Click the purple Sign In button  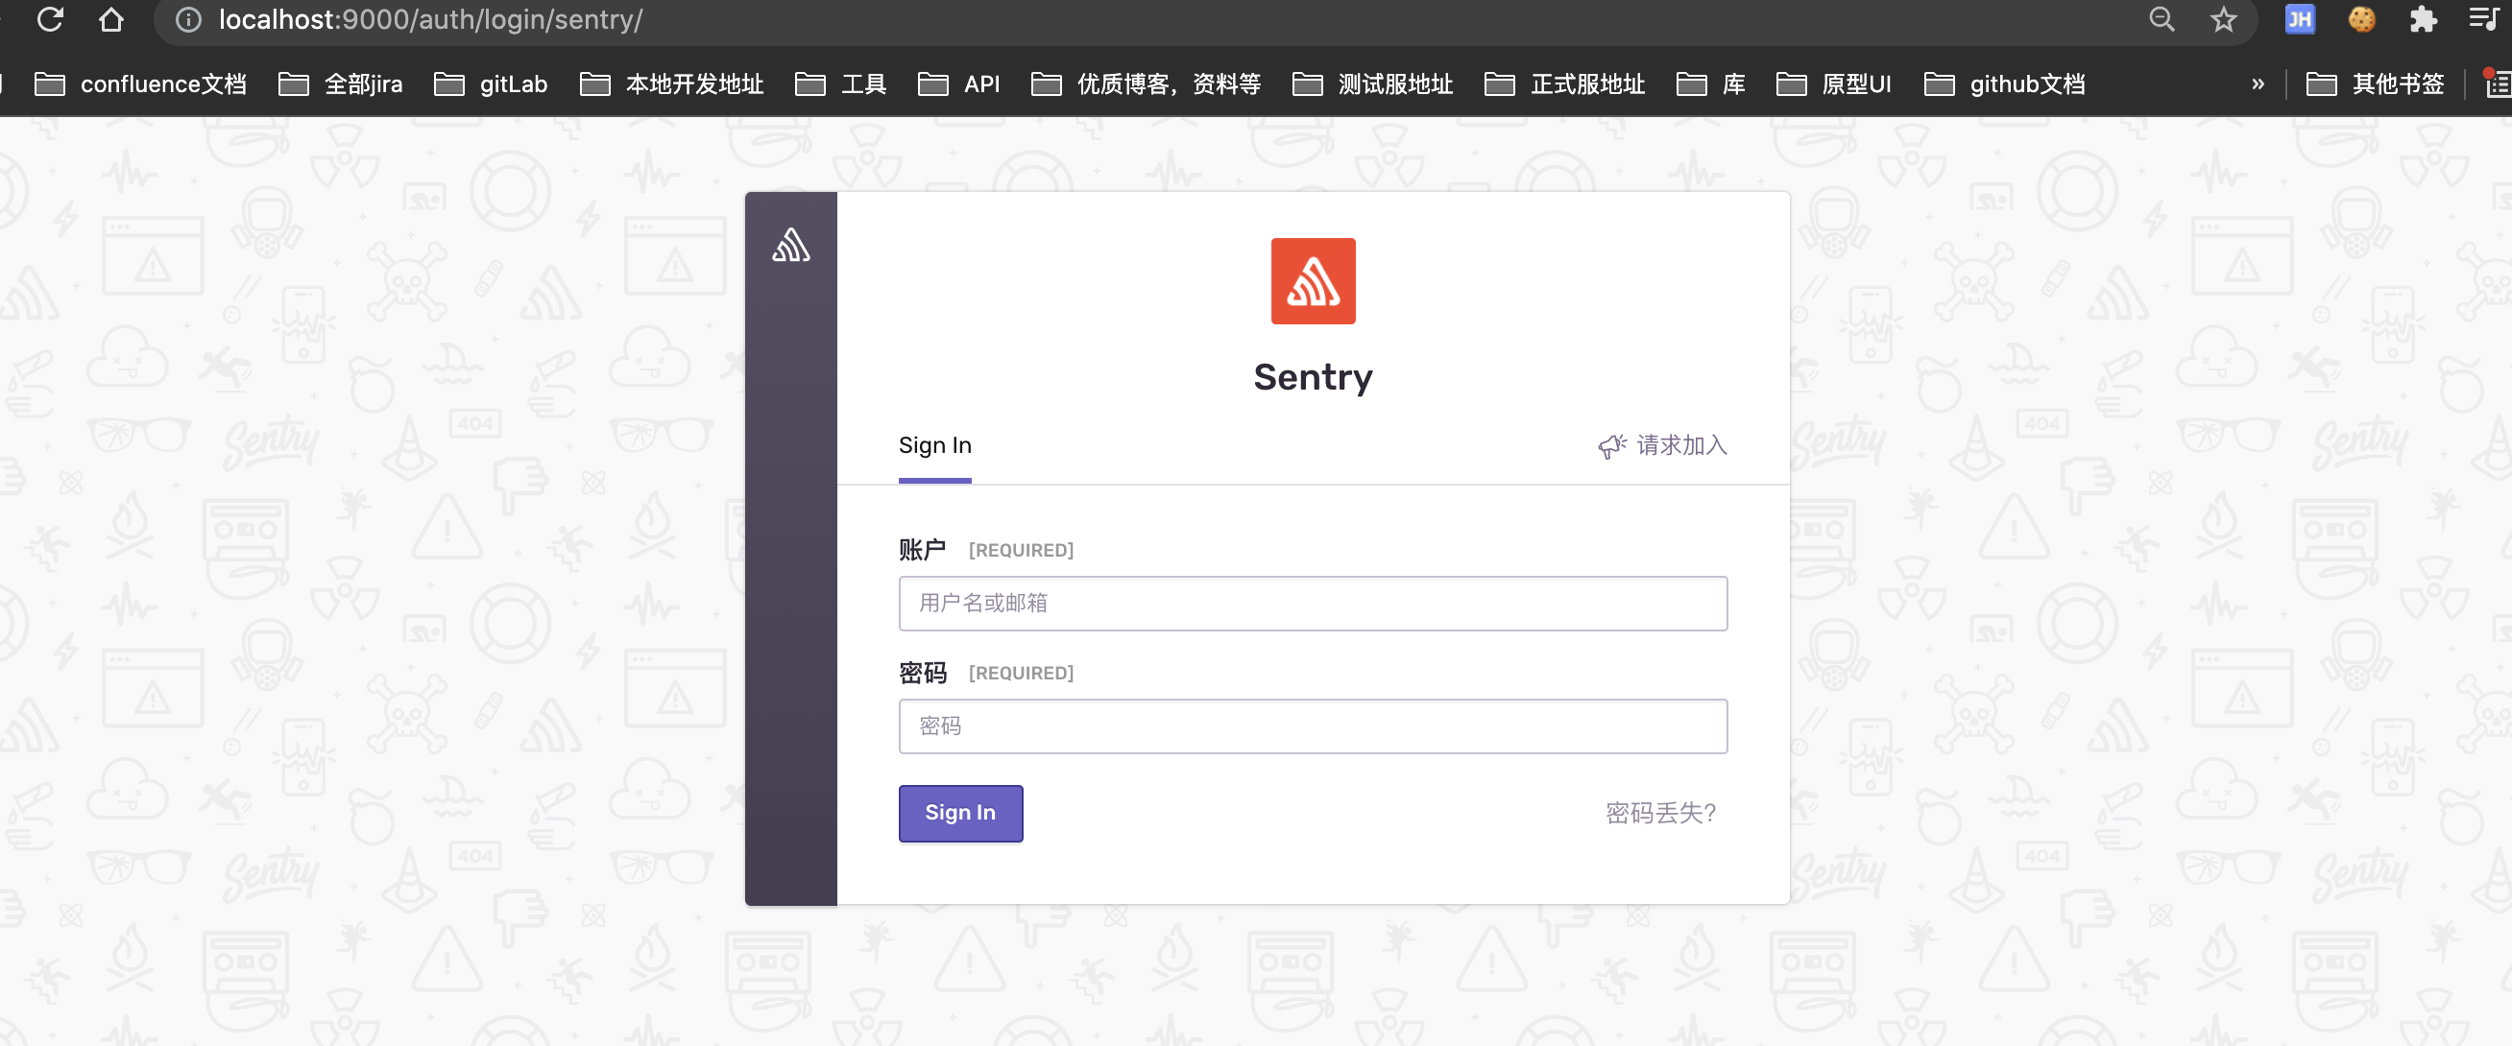pos(960,813)
